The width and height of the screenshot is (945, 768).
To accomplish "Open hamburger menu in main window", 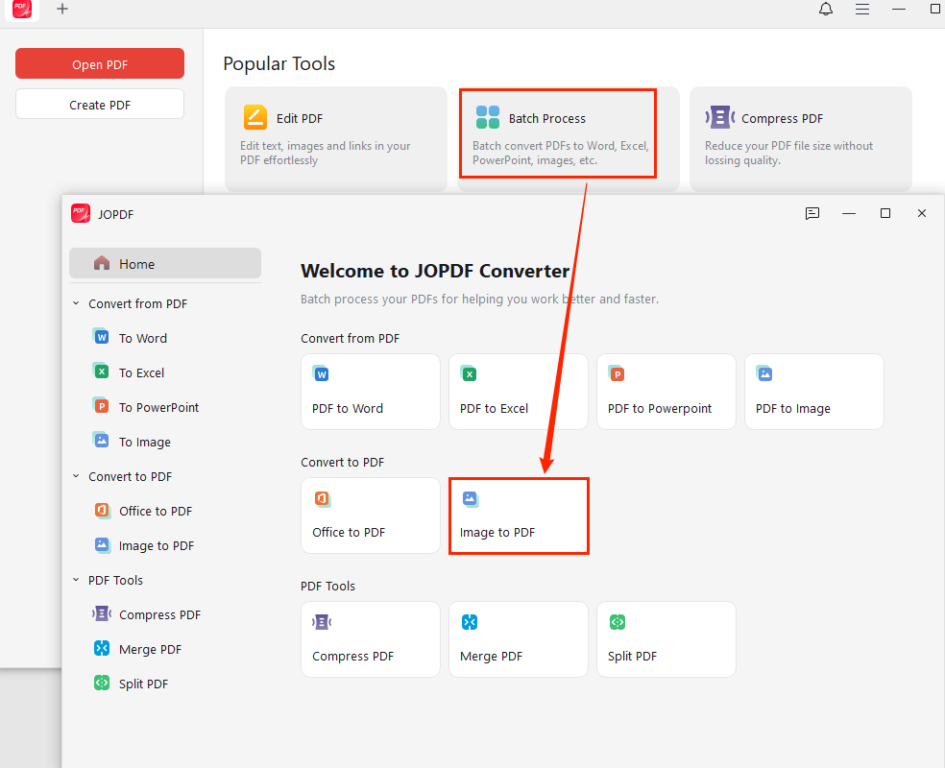I will (x=862, y=9).
